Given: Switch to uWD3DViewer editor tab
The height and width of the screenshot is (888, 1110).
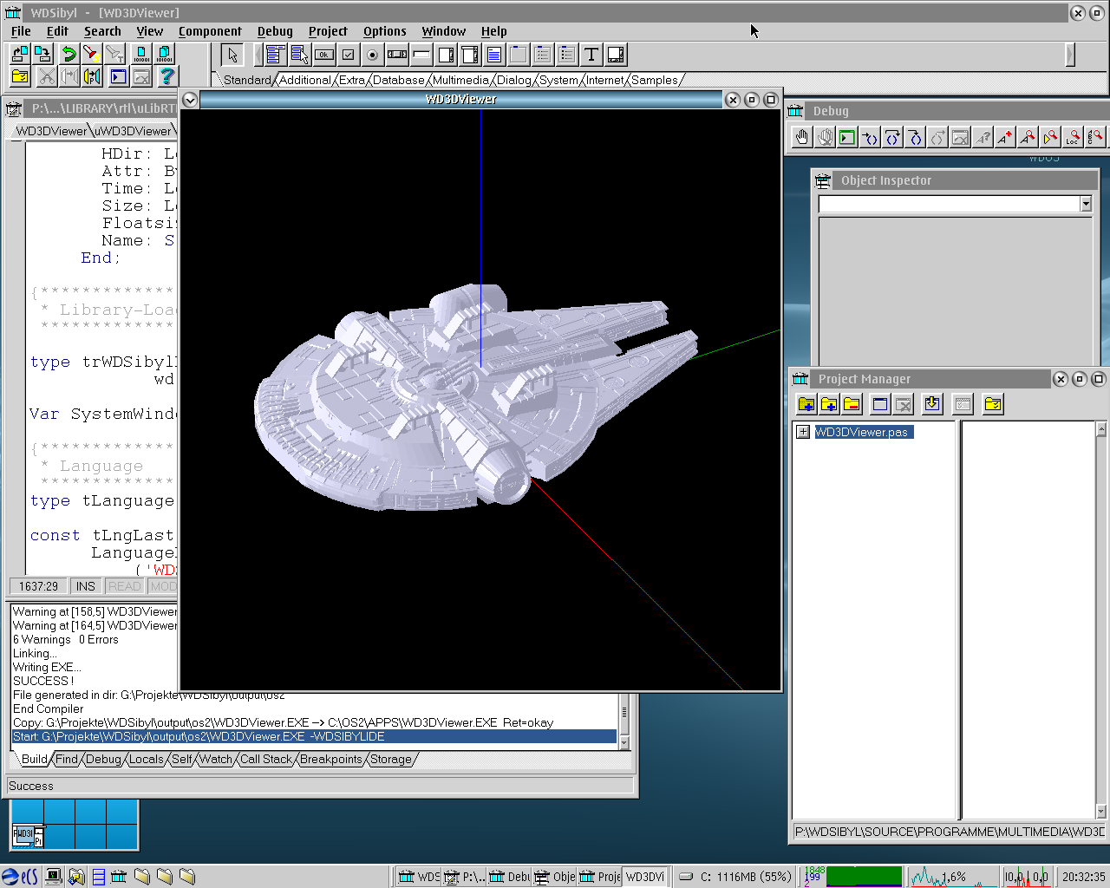Looking at the screenshot, I should pos(133,131).
